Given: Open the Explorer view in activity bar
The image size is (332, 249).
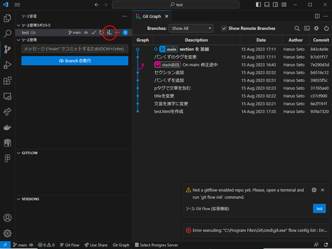Looking at the screenshot, I should [x=7, y=18].
